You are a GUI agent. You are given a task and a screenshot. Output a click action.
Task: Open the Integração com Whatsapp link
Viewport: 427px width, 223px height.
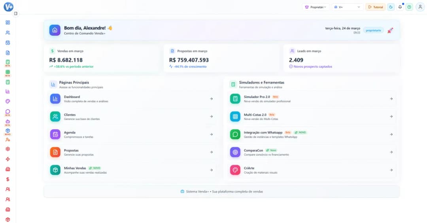[312, 134]
